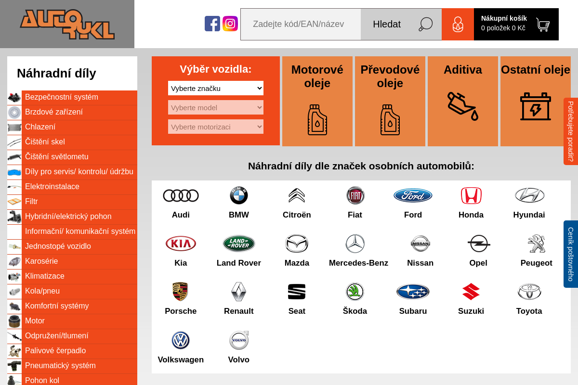
Task: Open the Motorové oleje oil bottle icon
Action: point(317,120)
